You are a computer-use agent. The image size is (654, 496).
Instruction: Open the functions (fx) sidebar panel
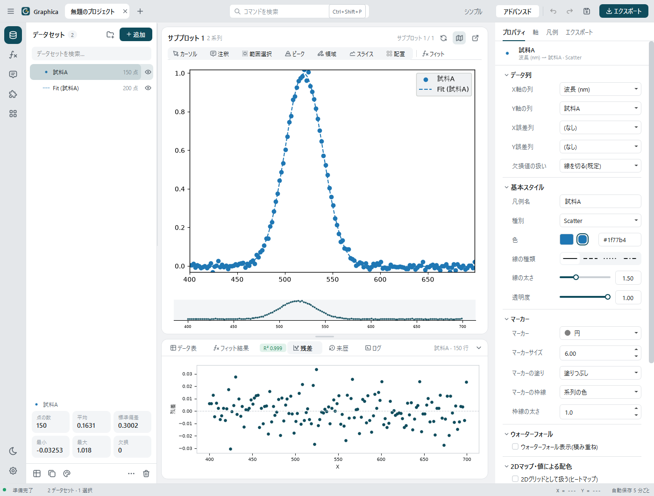pyautogui.click(x=13, y=55)
